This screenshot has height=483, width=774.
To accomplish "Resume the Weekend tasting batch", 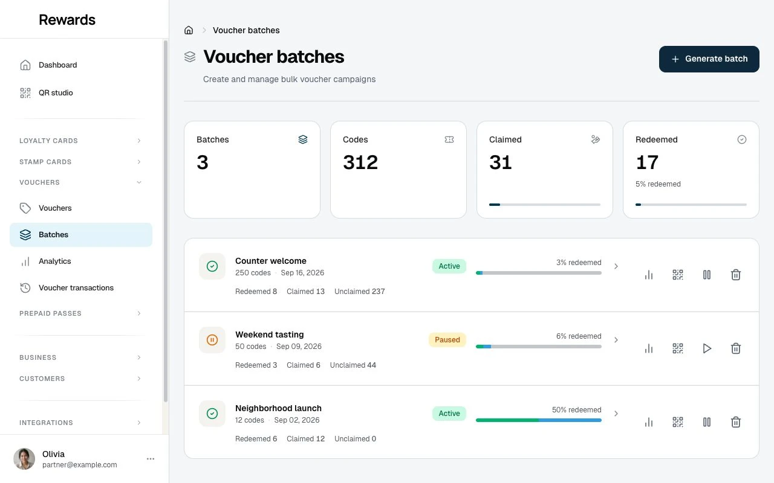I will click(x=707, y=348).
